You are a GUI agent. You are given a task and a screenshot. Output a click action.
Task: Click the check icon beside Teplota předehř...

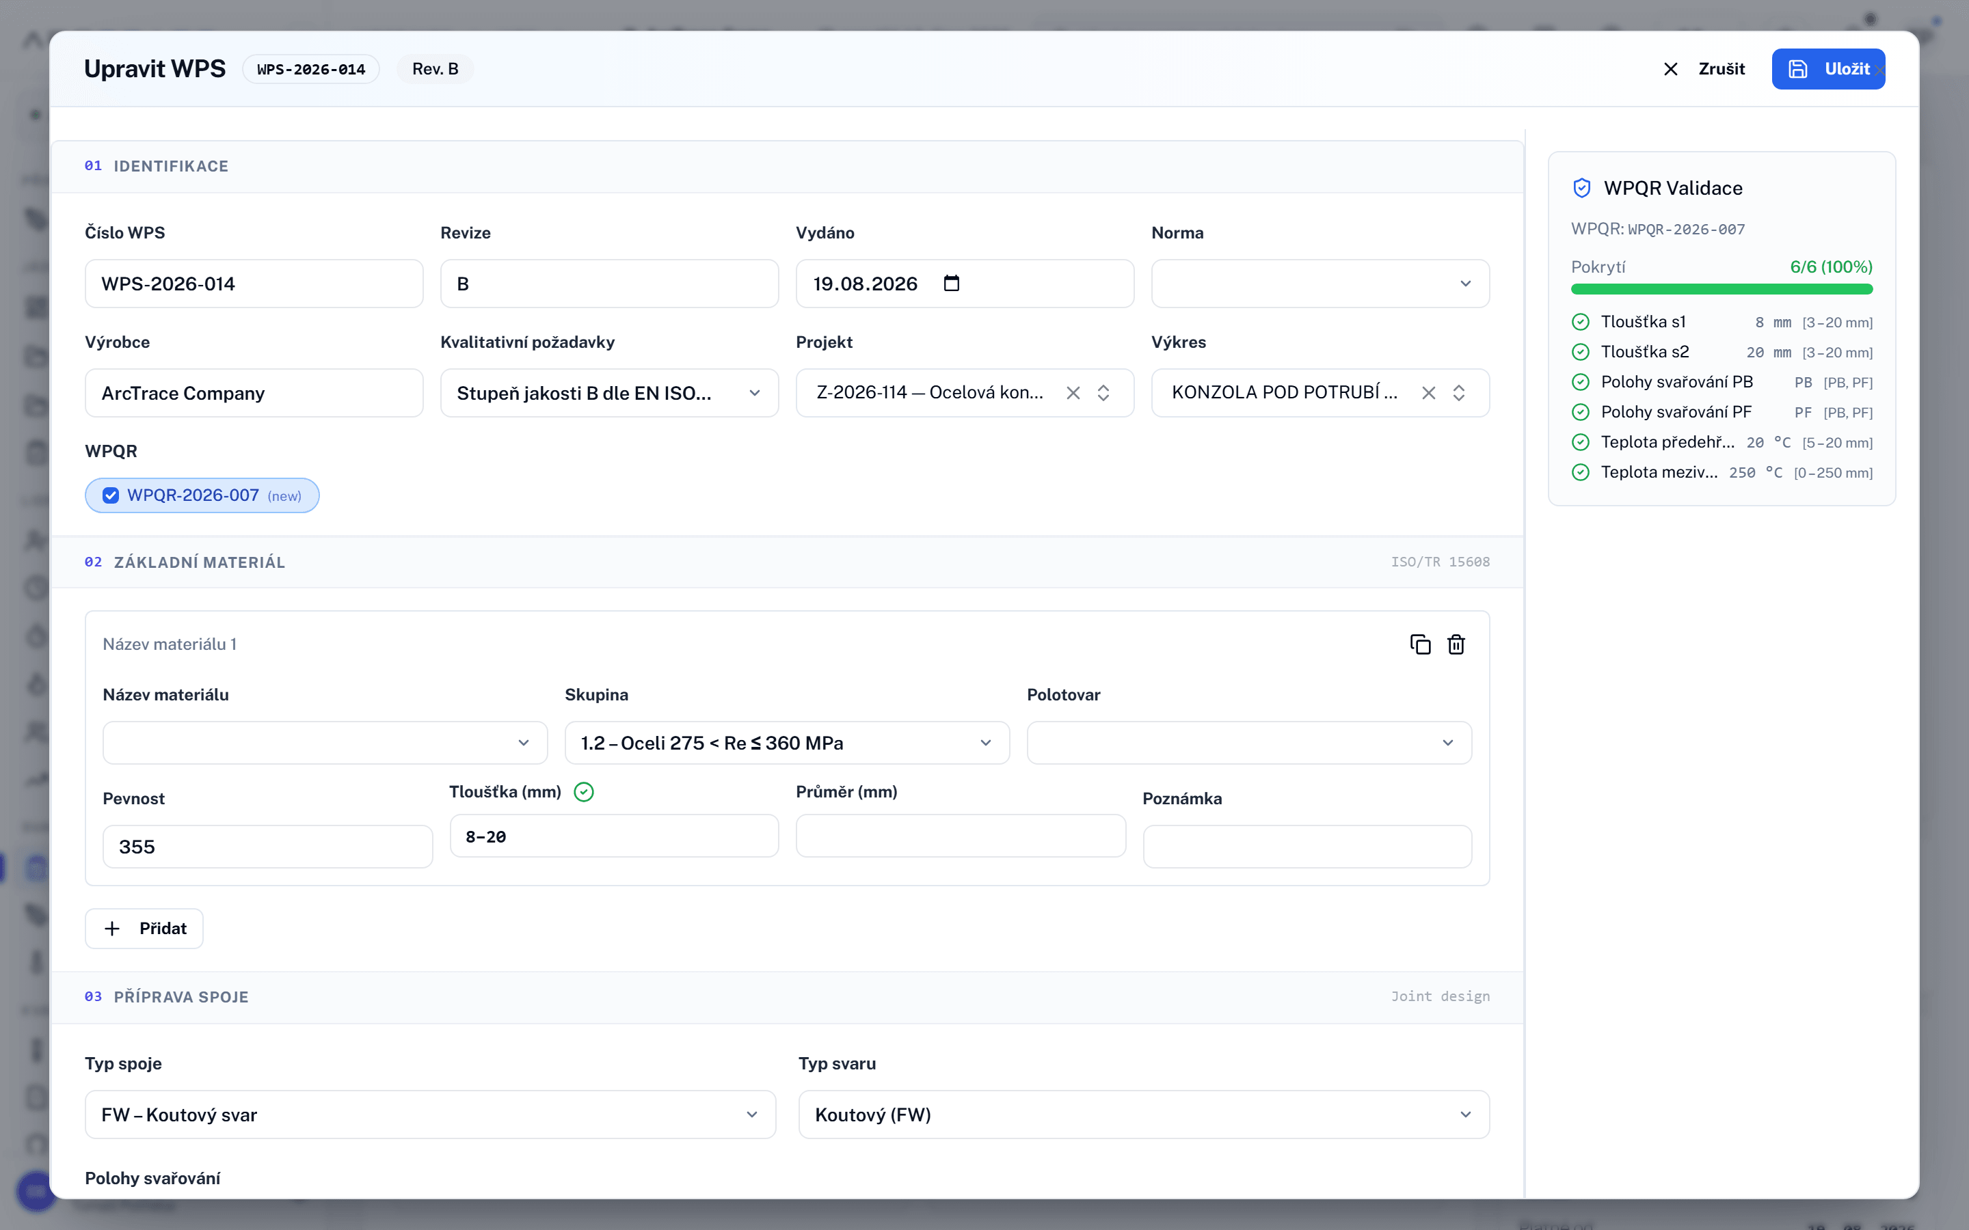(x=1580, y=443)
